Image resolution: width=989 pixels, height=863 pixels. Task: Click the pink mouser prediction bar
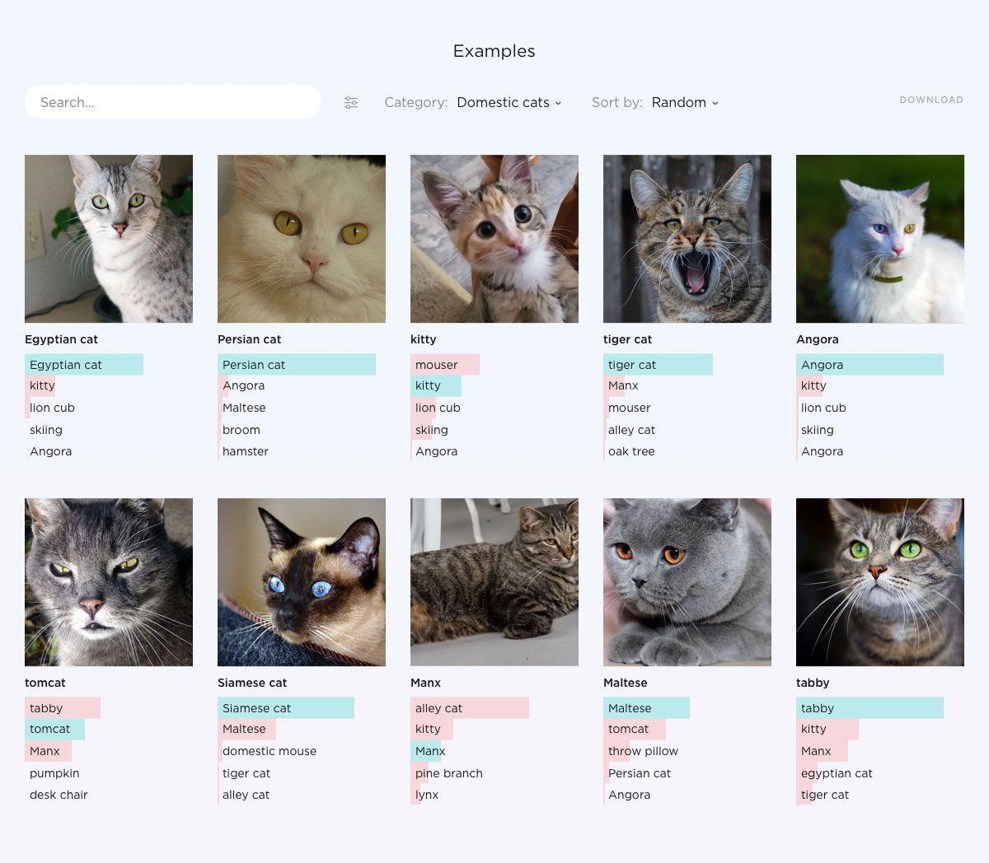click(x=445, y=365)
